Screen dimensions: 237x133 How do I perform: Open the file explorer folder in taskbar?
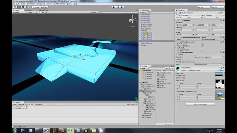[94, 130]
